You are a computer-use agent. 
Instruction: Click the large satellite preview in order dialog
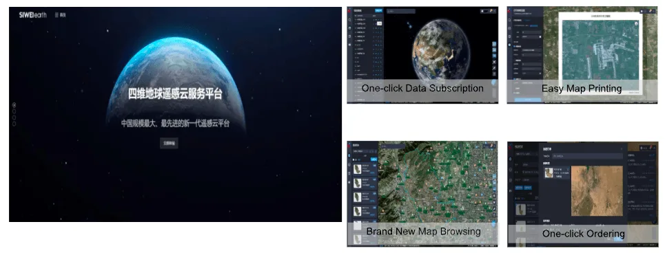coord(597,190)
